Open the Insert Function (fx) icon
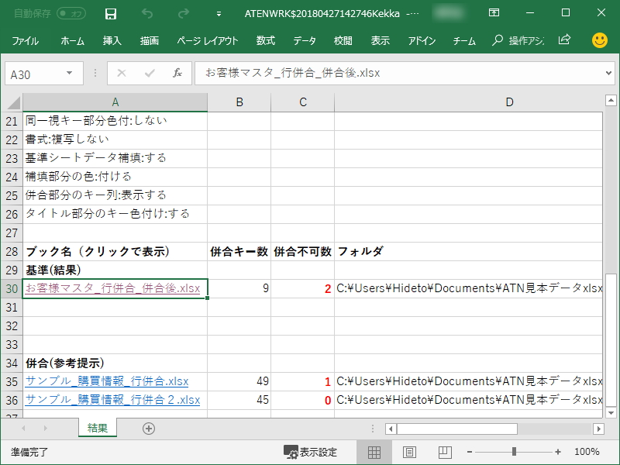Image resolution: width=620 pixels, height=465 pixels. 177,74
